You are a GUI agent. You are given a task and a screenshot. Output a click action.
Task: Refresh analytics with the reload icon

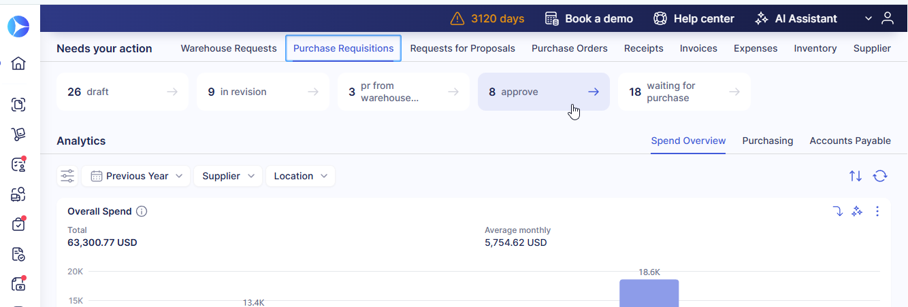(880, 176)
